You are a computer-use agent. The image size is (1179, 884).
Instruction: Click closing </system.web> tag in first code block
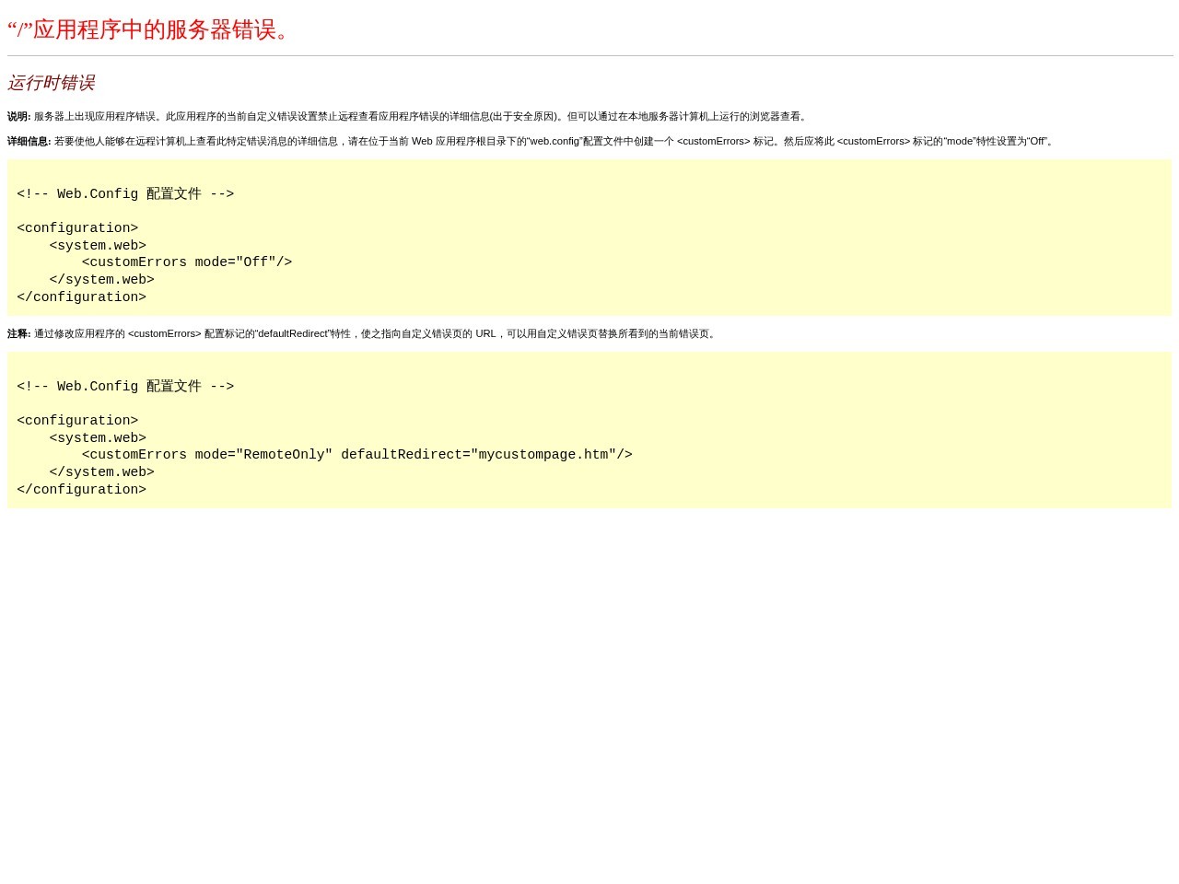click(x=101, y=280)
